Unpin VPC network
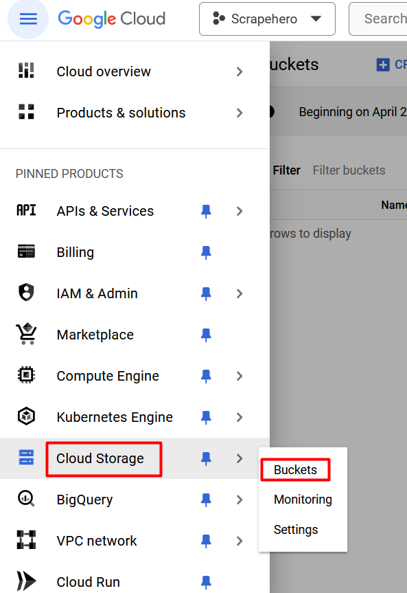This screenshot has width=407, height=593. 206,541
